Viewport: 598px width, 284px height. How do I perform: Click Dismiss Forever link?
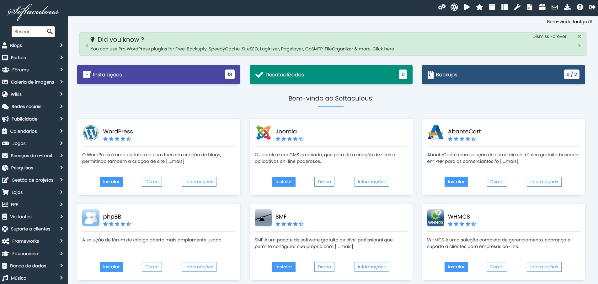[549, 36]
